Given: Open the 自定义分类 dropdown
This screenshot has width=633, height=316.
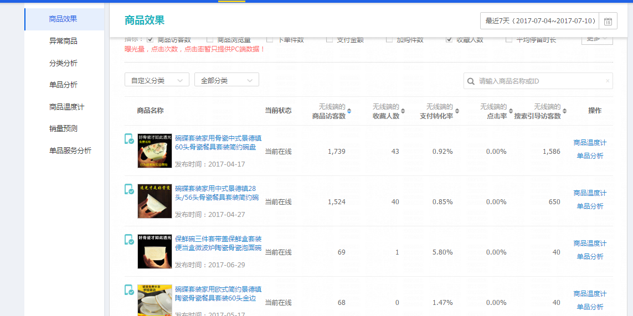Looking at the screenshot, I should 157,80.
